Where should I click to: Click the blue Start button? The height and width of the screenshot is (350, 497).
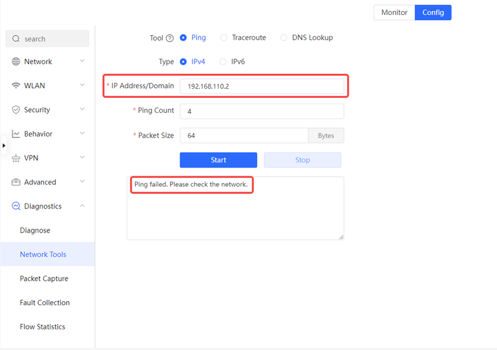[x=218, y=160]
